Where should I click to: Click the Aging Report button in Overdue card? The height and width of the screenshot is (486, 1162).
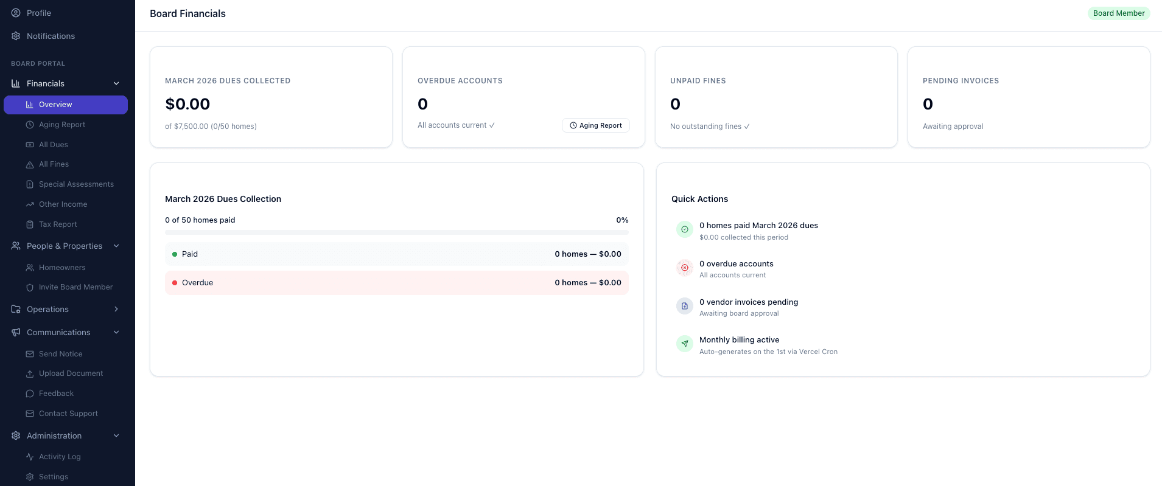[595, 125]
